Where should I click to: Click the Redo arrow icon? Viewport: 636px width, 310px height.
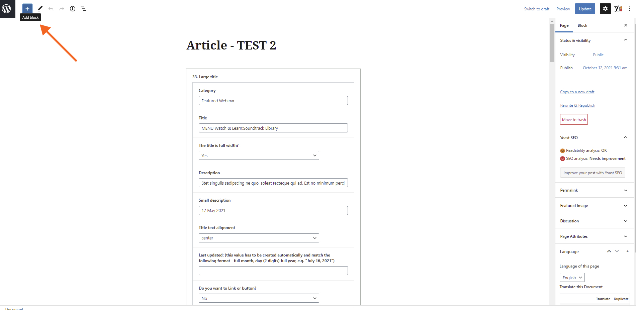point(62,9)
